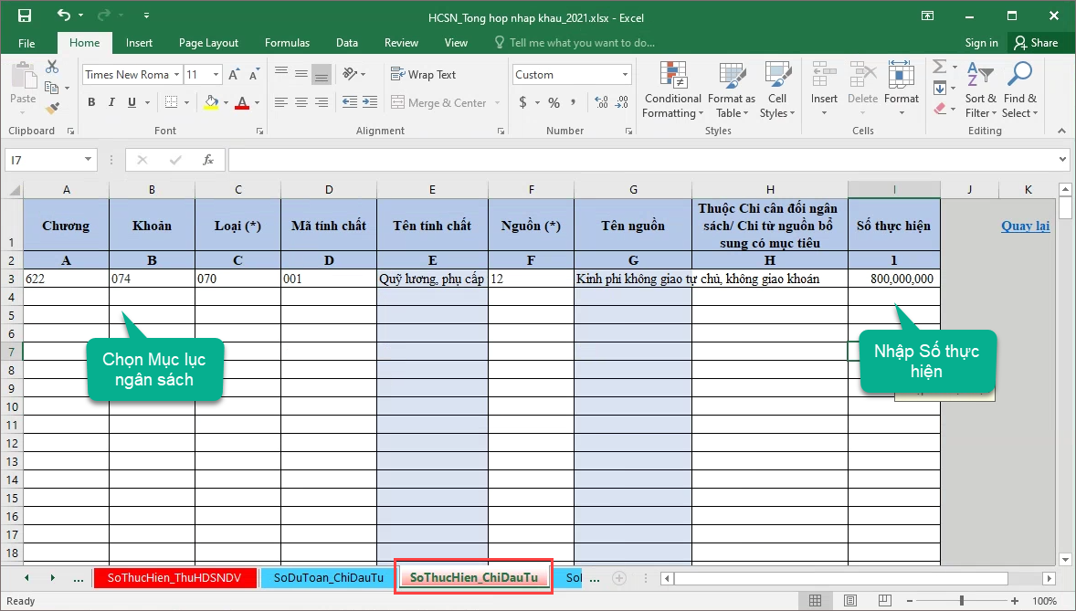Click cell containing 800,000,000
The width and height of the screenshot is (1076, 611).
[893, 279]
